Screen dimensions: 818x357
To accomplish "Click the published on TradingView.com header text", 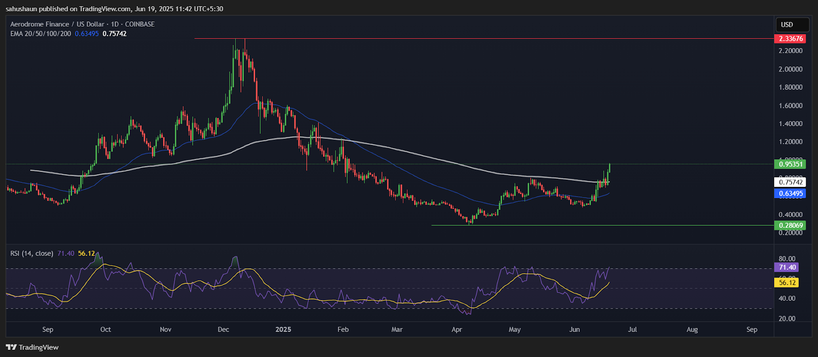I will 114,9.
